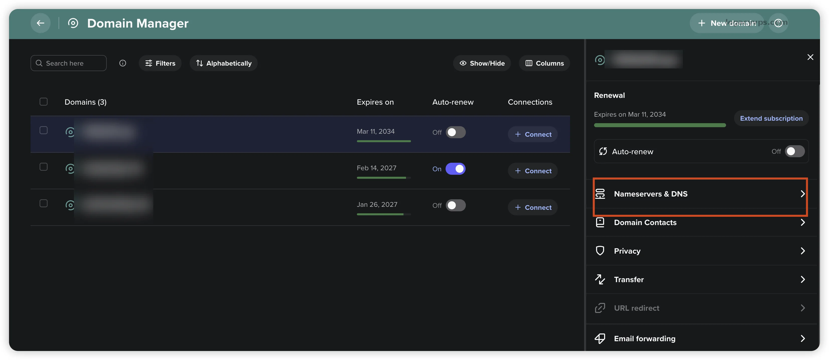
Task: Click the Nameservers & DNS server icon
Action: (600, 194)
